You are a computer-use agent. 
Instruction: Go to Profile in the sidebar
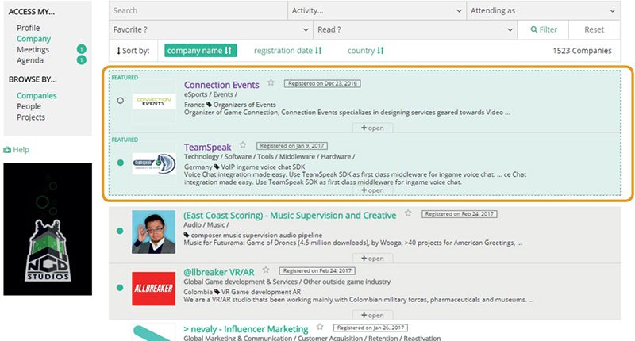point(29,28)
